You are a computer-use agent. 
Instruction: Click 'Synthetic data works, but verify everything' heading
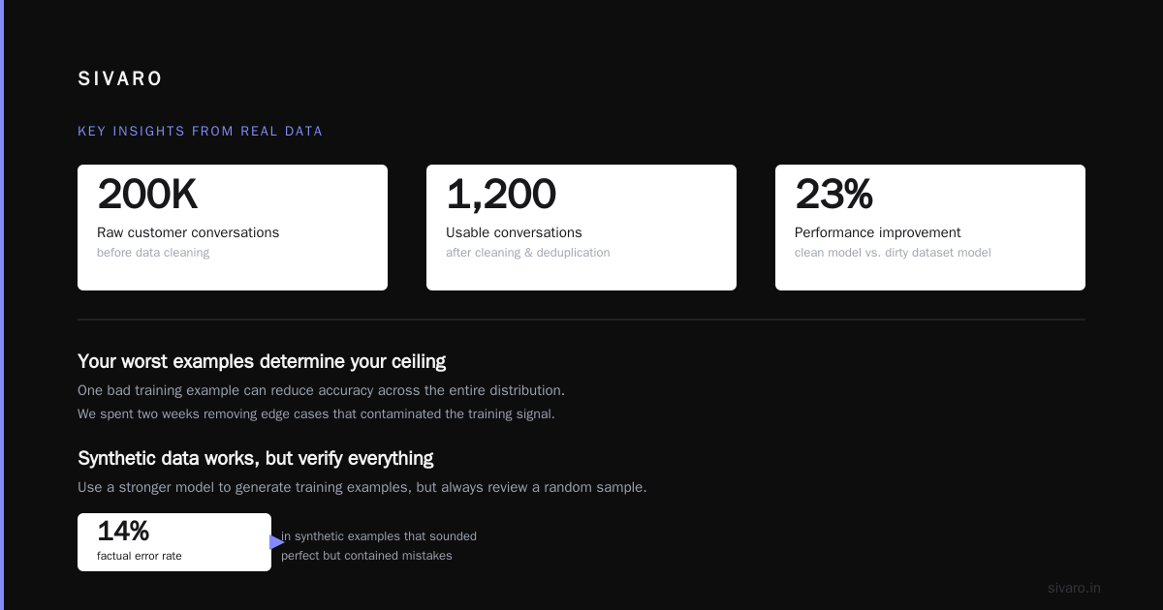click(256, 458)
